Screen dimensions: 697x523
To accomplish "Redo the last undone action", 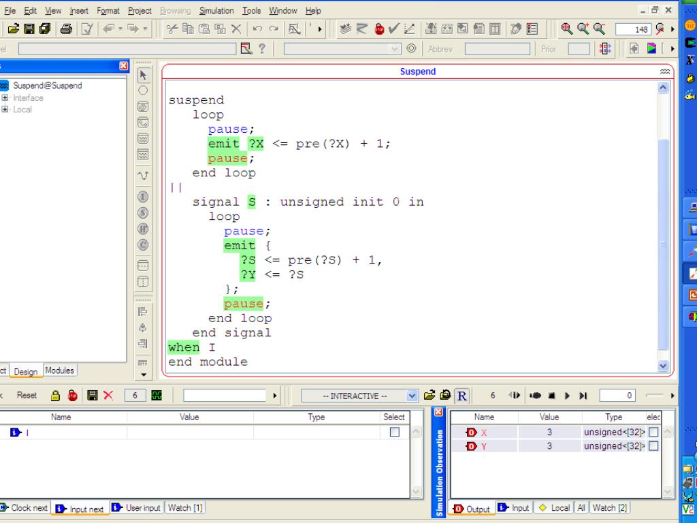I will pos(274,29).
